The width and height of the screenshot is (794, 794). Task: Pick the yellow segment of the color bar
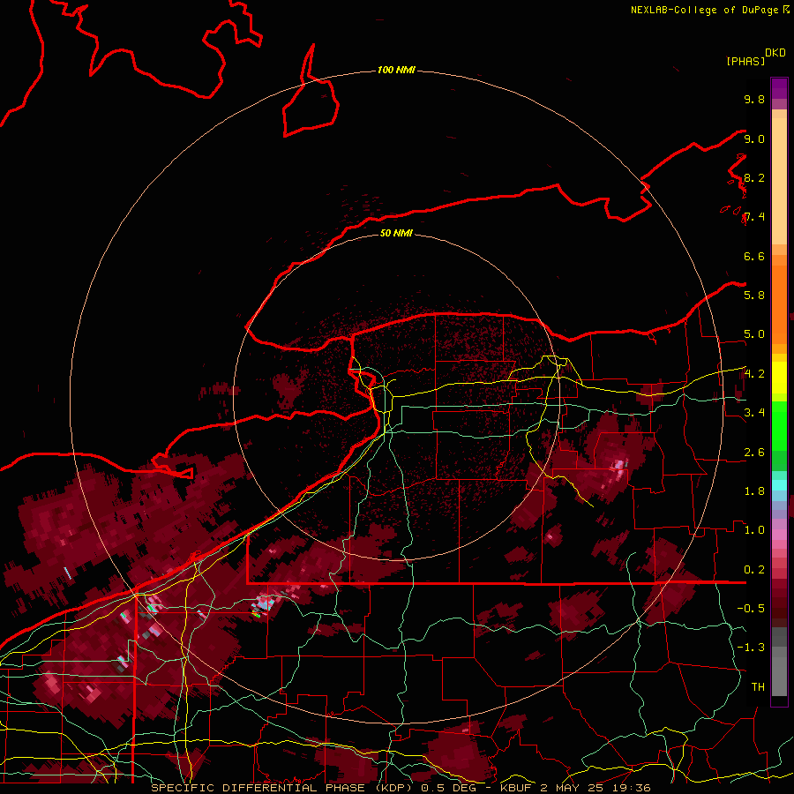click(x=779, y=378)
